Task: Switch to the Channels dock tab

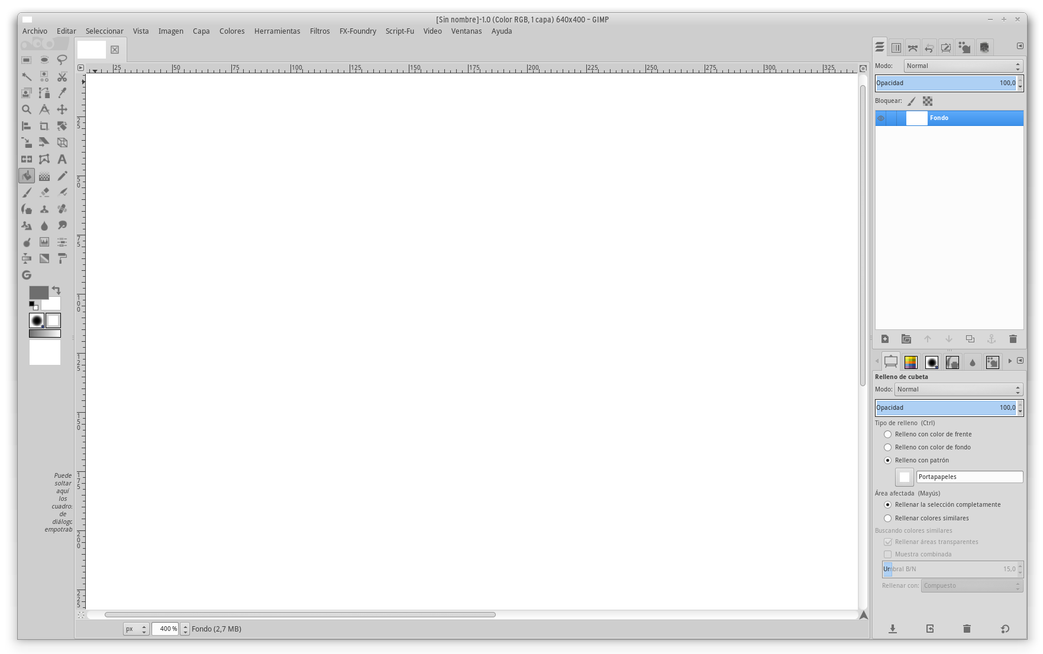Action: click(896, 47)
